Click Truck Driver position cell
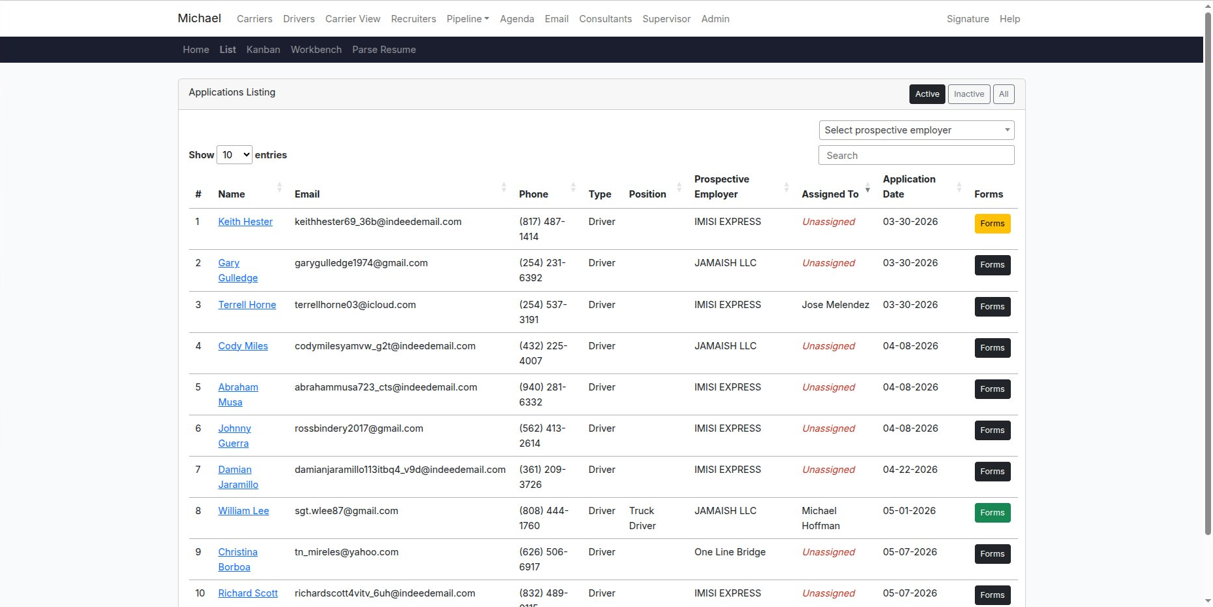Image resolution: width=1213 pixels, height=607 pixels. 642,518
